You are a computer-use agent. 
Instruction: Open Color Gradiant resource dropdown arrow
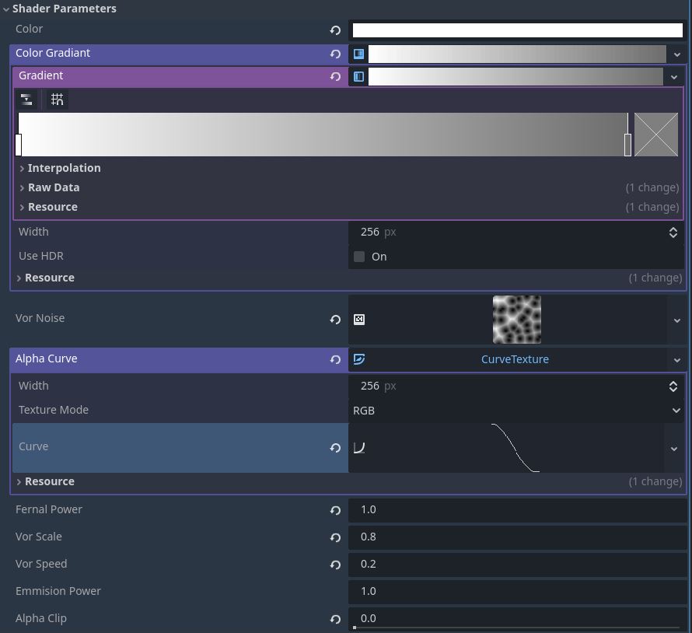point(677,54)
